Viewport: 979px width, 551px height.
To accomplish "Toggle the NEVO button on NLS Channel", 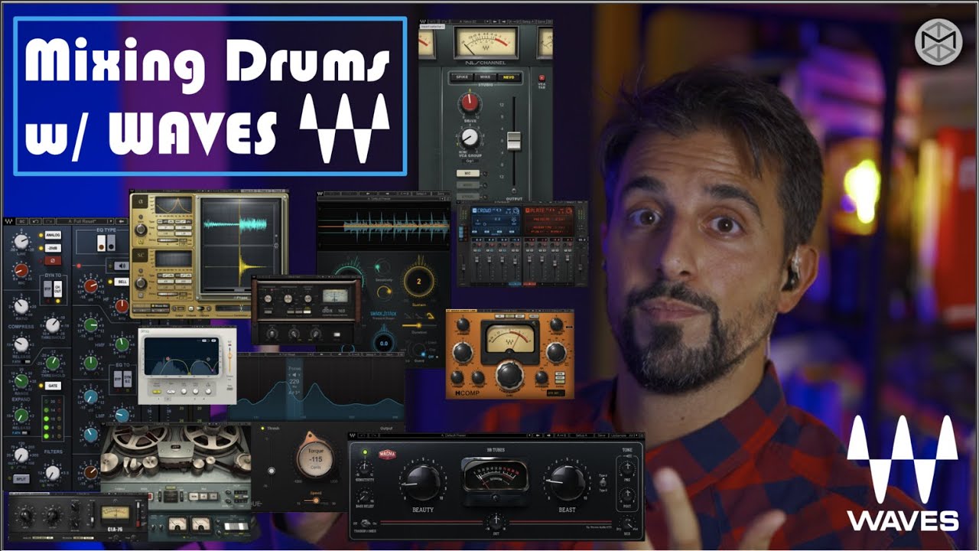I will point(509,77).
